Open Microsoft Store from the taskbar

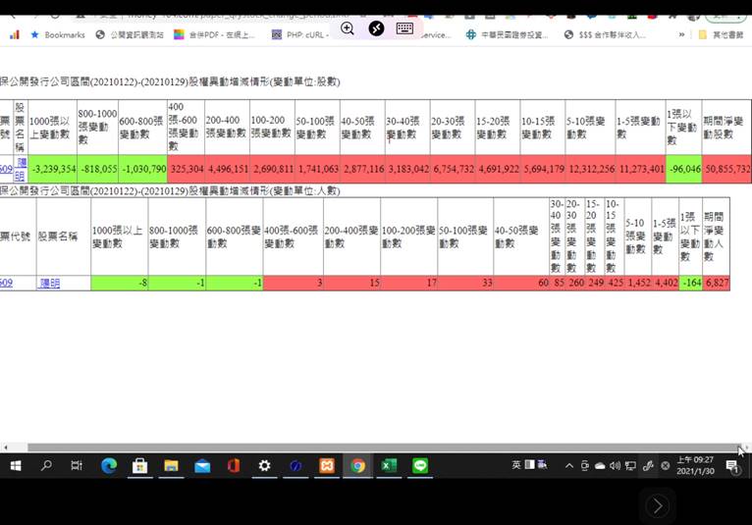point(139,466)
